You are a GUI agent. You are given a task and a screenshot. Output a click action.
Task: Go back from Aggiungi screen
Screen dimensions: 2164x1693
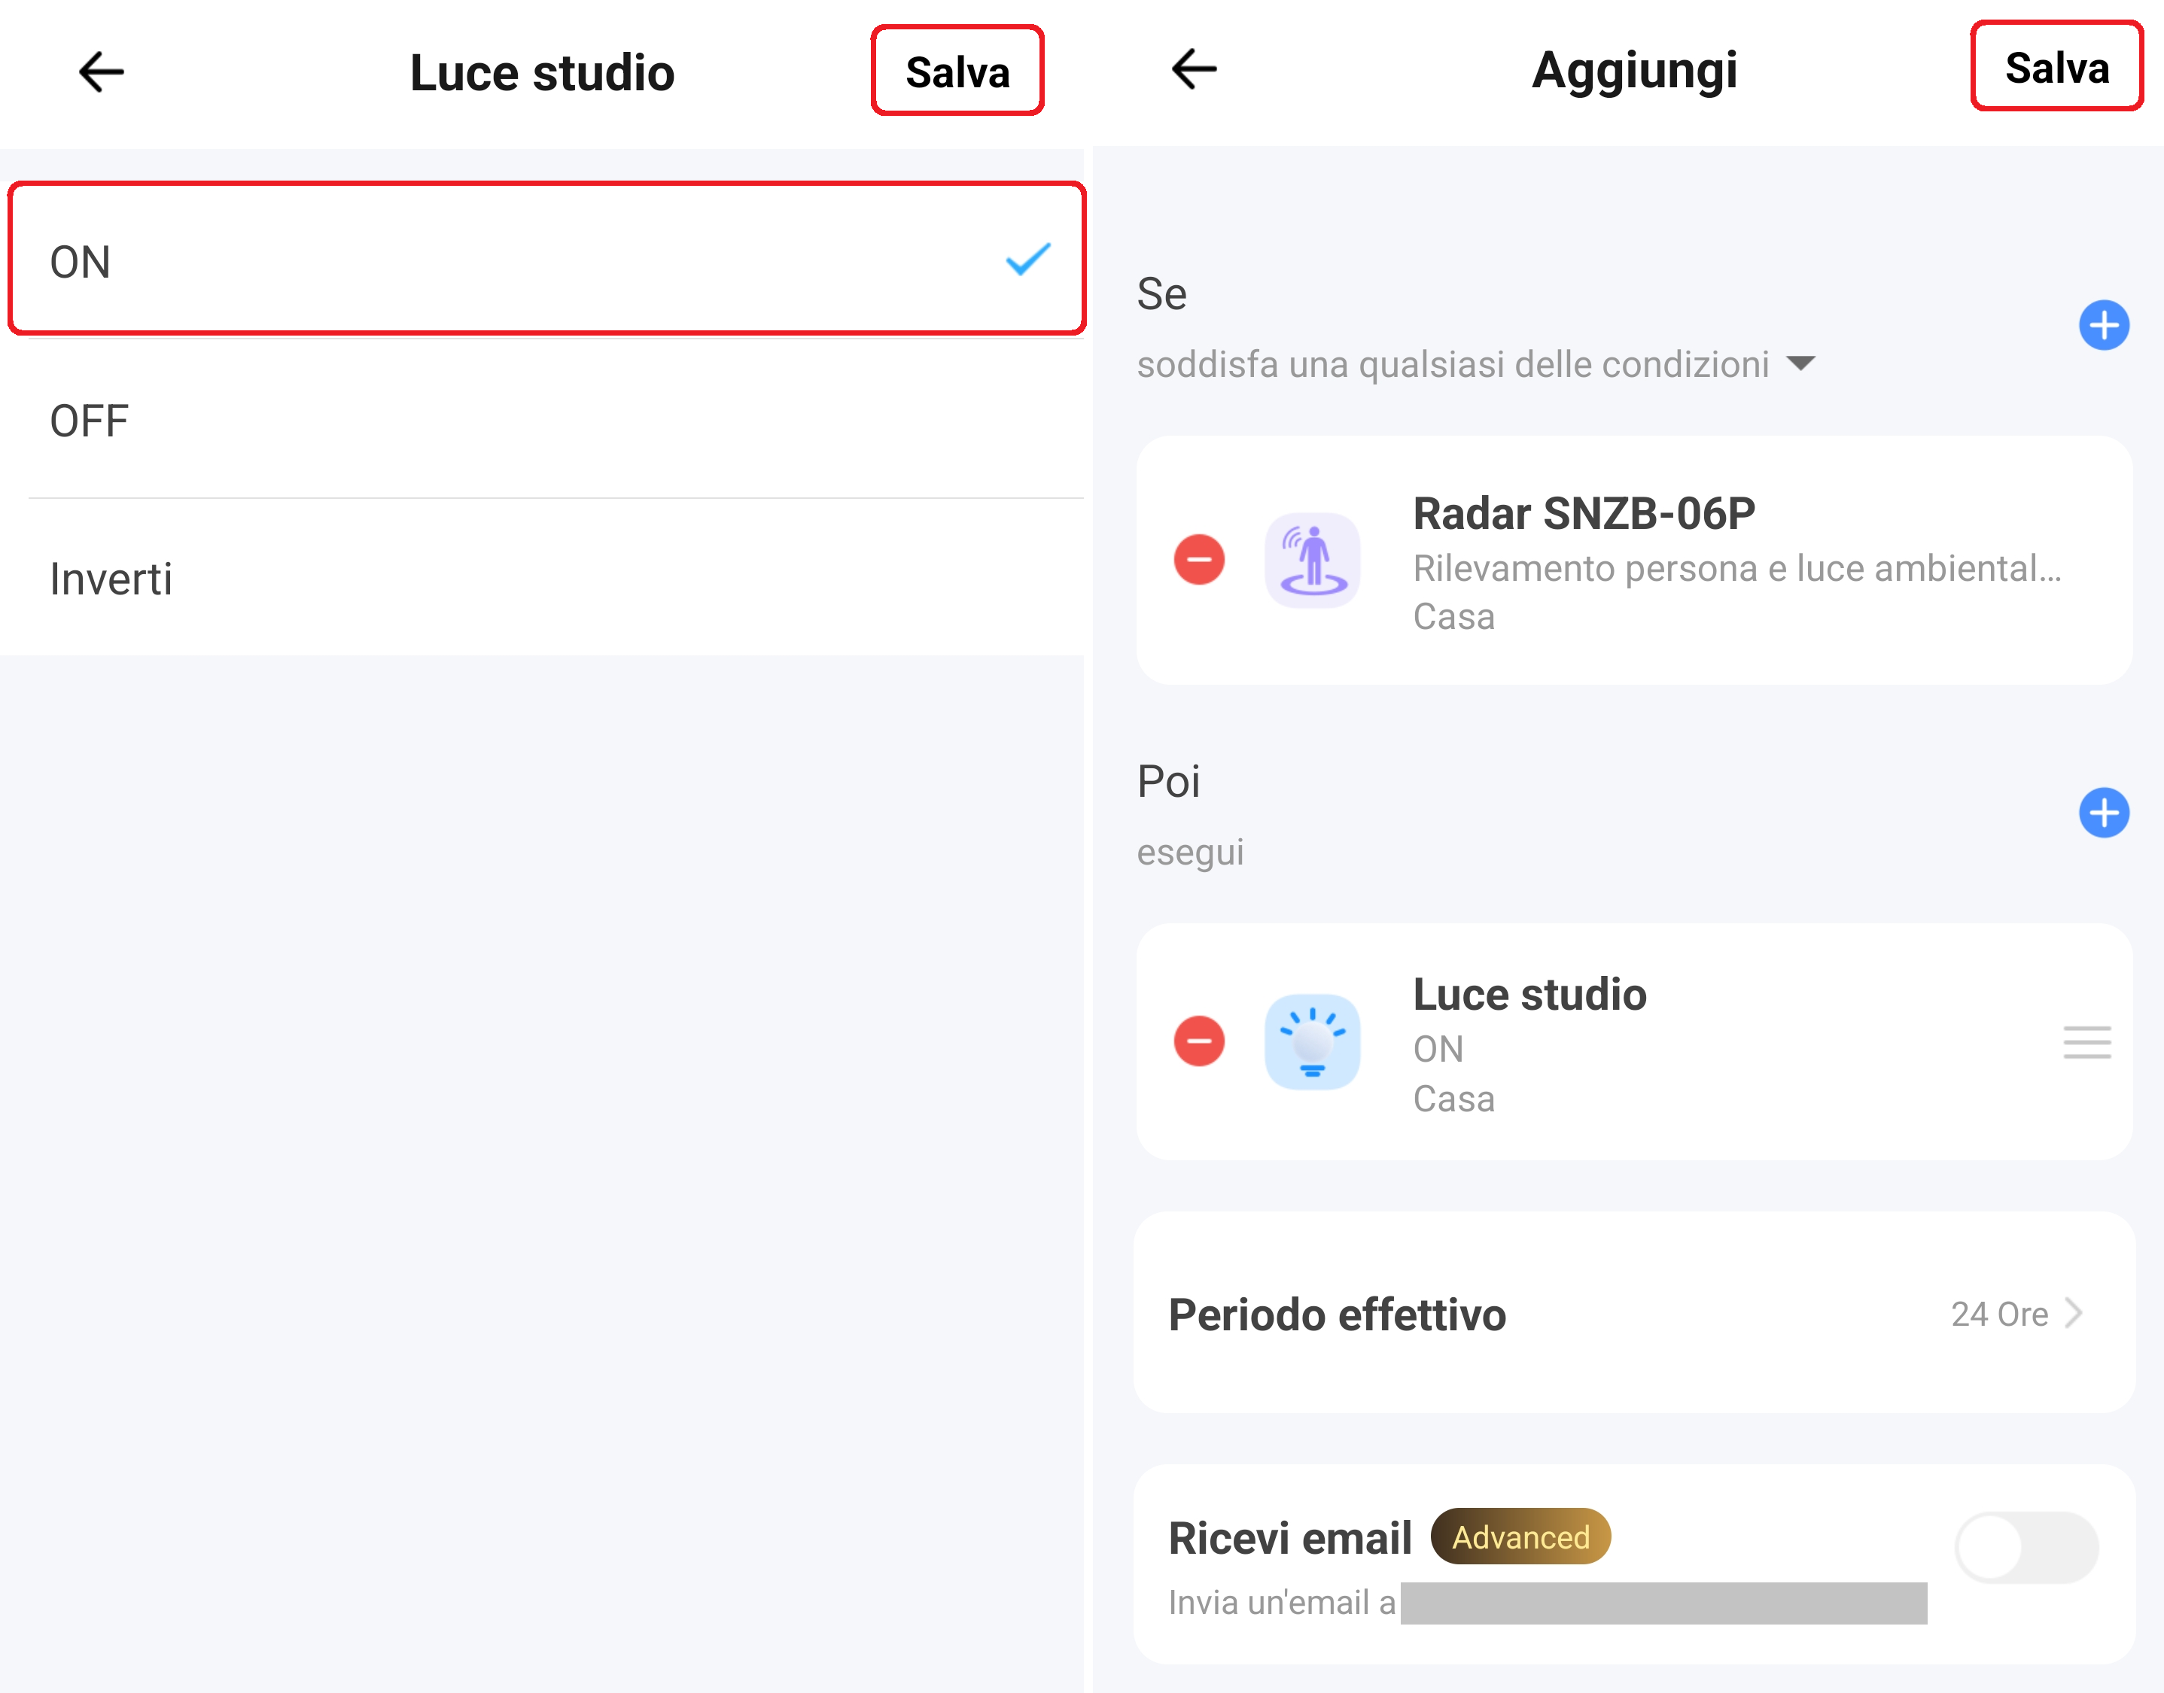pyautogui.click(x=1194, y=69)
